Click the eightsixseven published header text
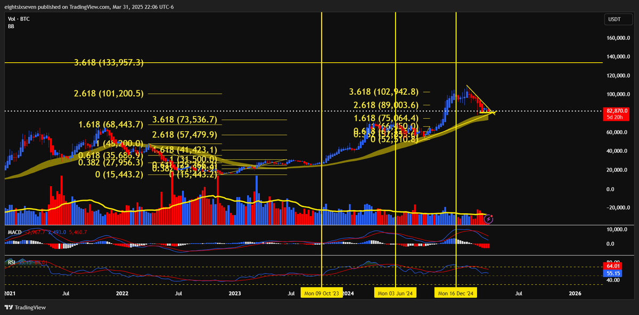This screenshot has width=639, height=315. pos(88,6)
